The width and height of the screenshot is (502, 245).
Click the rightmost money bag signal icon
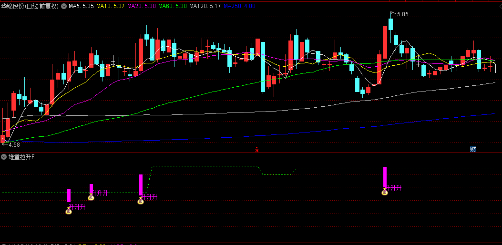click(x=385, y=192)
